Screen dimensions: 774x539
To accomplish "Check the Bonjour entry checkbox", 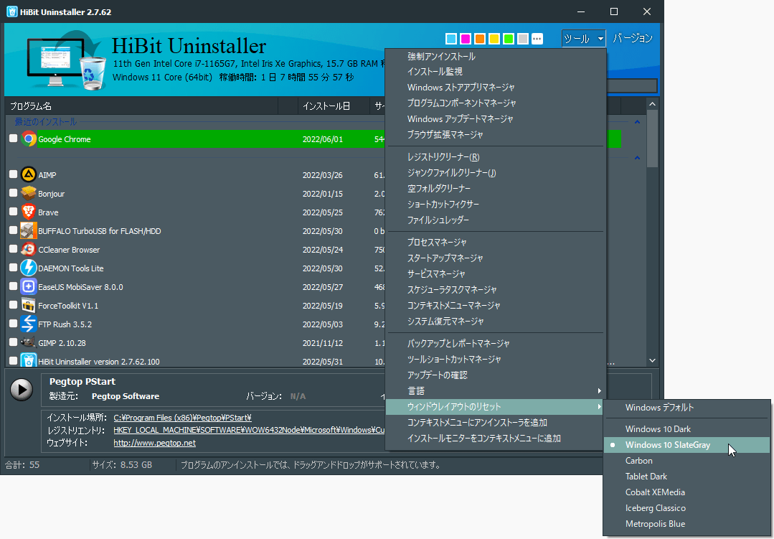I will [x=12, y=193].
